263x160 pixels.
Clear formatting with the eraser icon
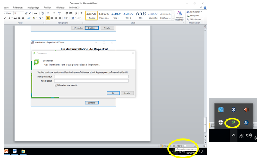point(42,13)
